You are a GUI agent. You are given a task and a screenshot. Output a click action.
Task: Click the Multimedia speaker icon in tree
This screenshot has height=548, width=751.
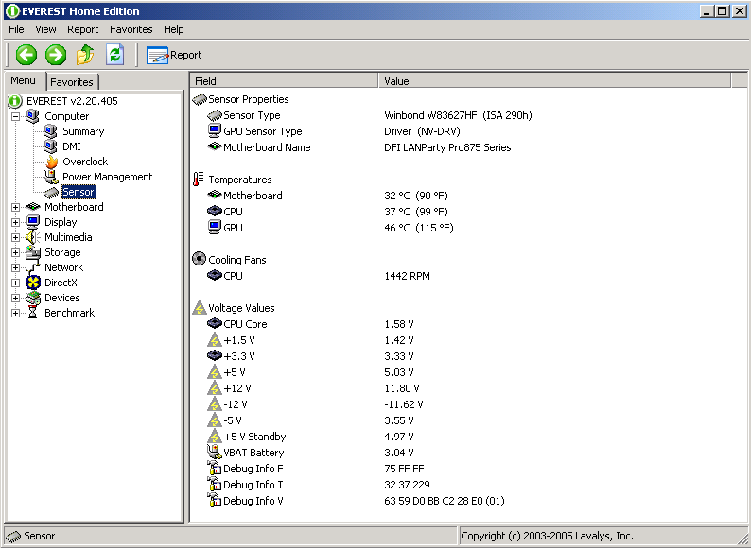[33, 237]
